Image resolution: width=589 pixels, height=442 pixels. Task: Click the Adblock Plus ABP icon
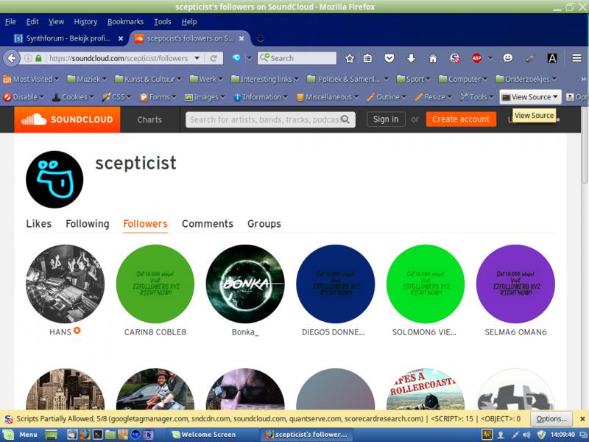(x=476, y=58)
